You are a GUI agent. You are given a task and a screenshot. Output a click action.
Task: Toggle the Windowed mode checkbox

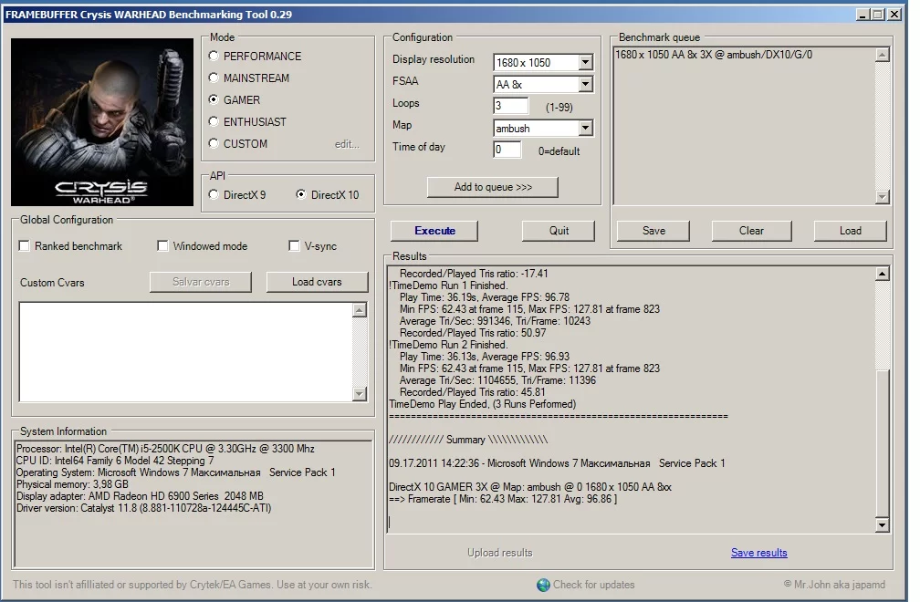[x=162, y=246]
